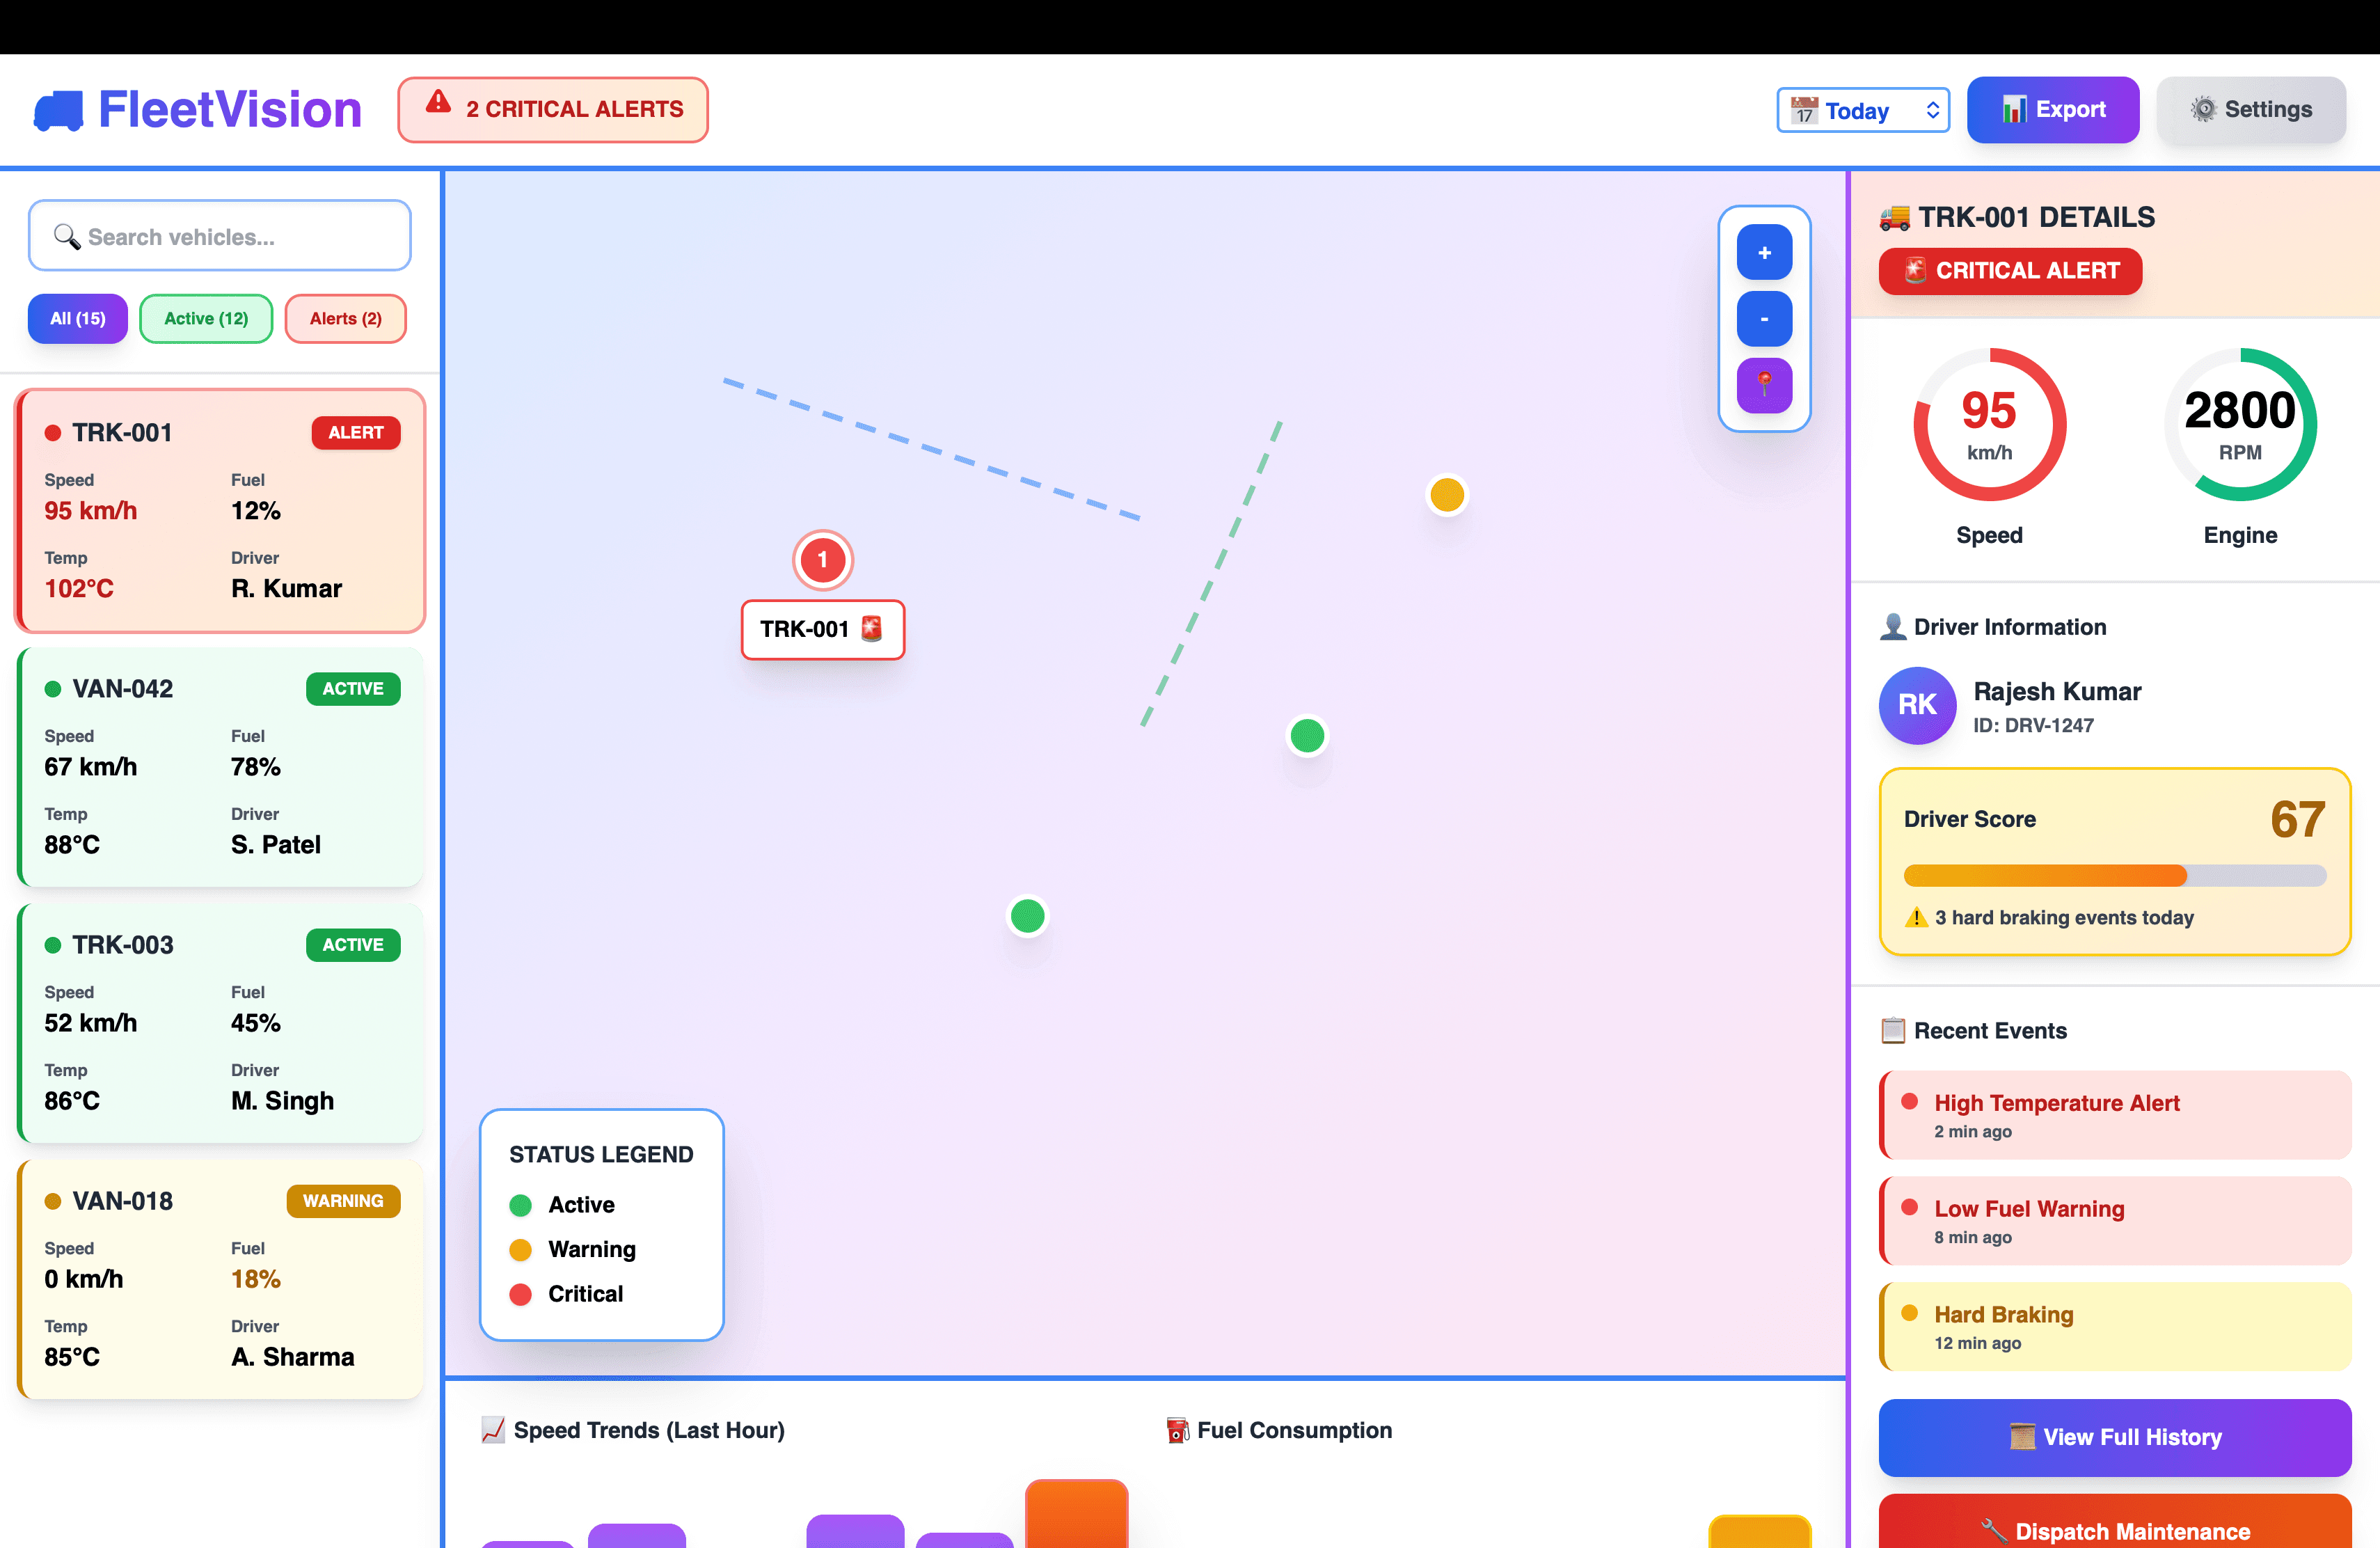
Task: Click the map zoom in plus button
Action: [1764, 252]
